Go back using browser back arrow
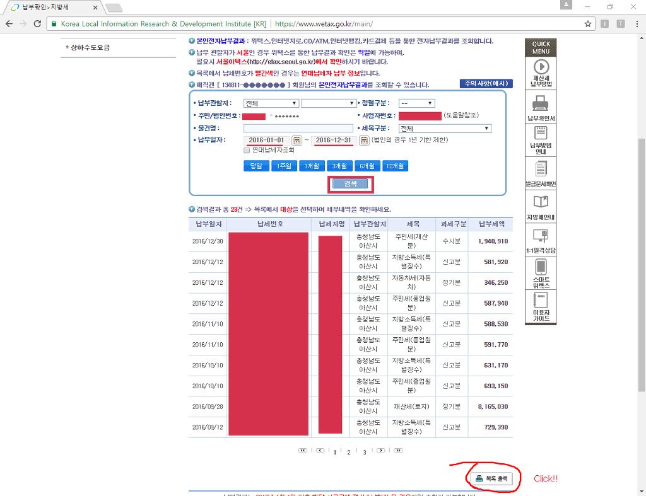Viewport: 646px width, 496px height. click(x=9, y=24)
